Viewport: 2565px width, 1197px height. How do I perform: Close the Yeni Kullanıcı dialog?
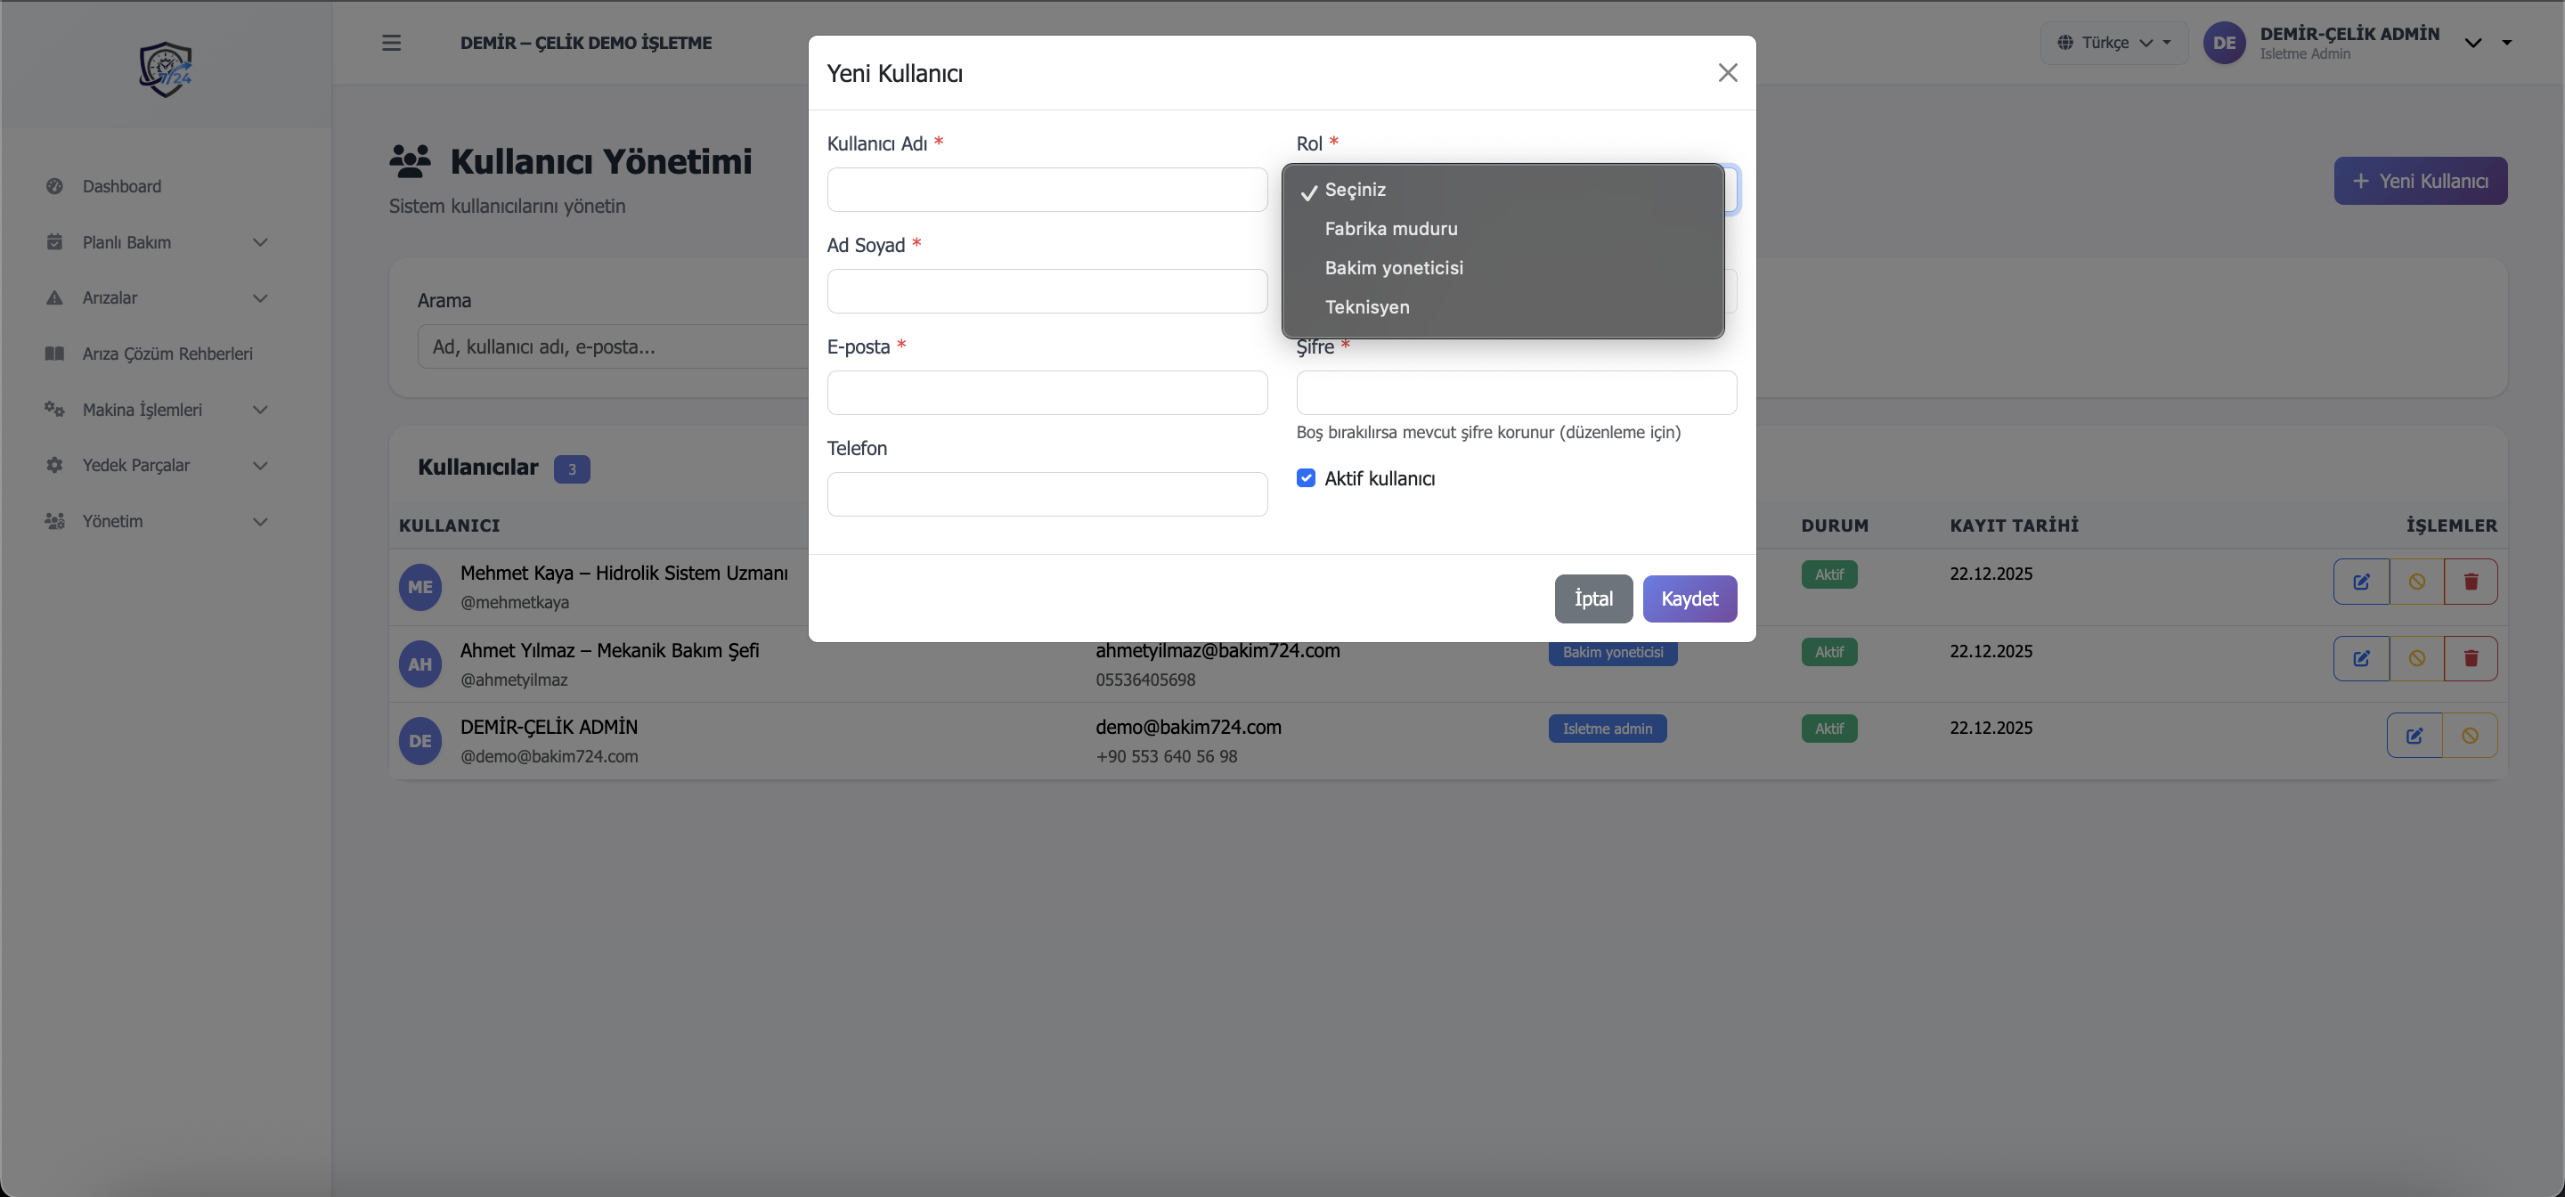tap(1728, 73)
